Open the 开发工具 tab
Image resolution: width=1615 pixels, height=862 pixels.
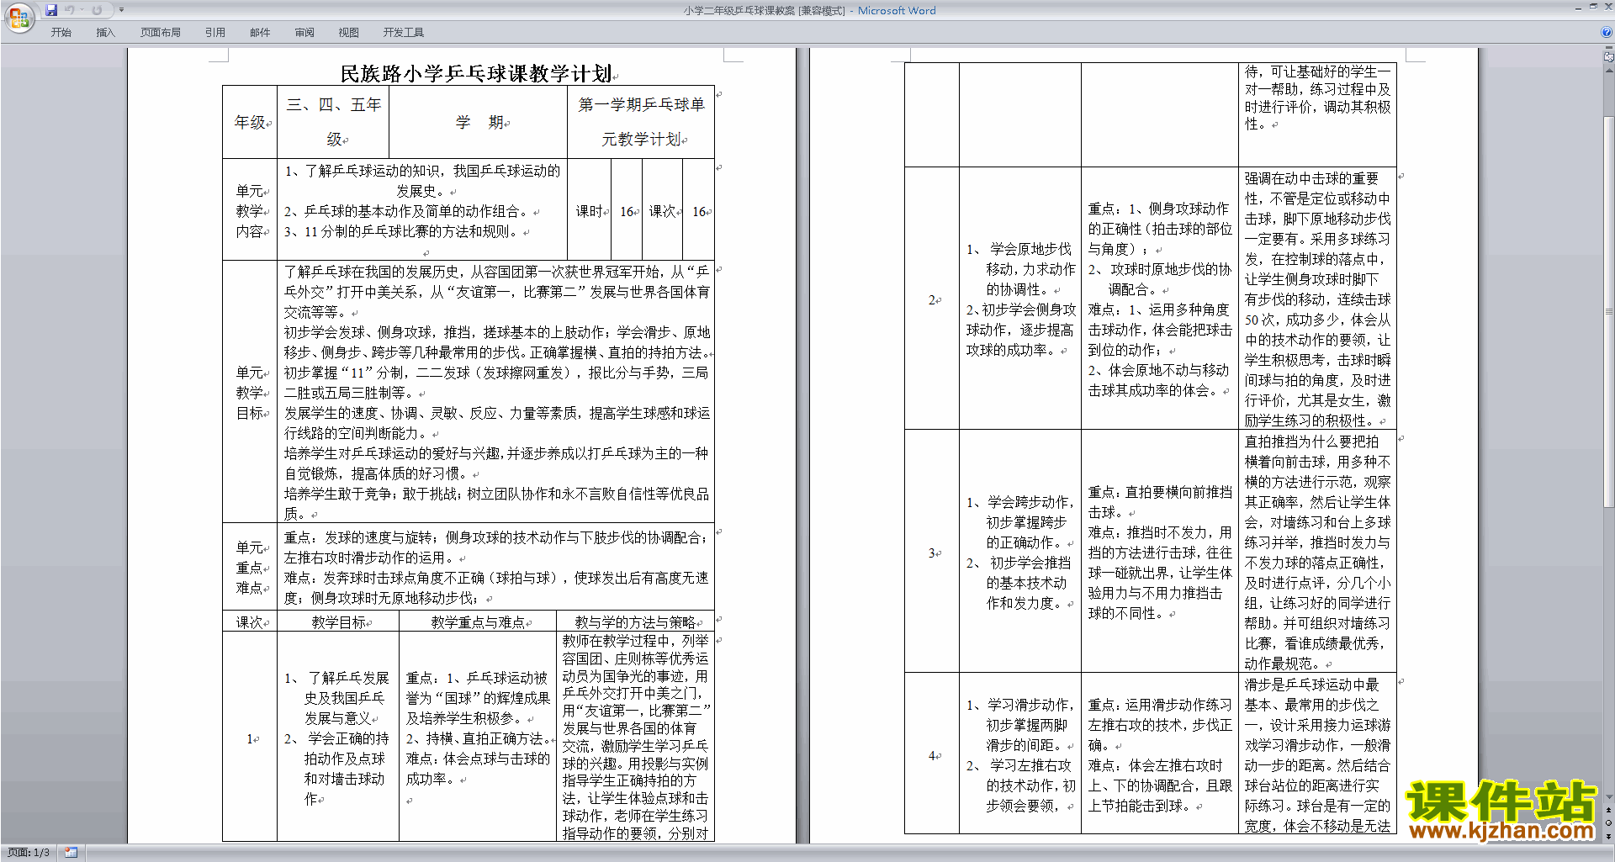tap(404, 33)
